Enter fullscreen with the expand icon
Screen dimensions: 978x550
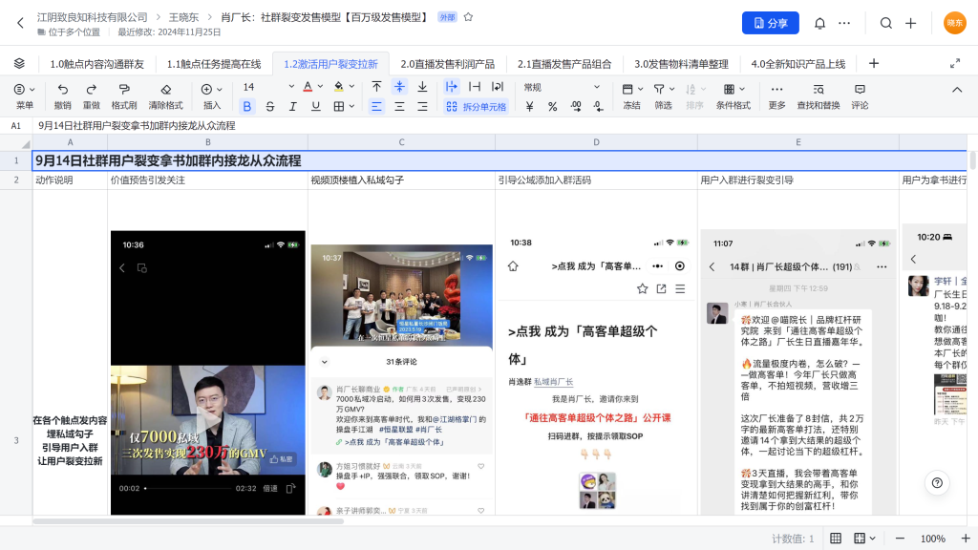955,64
